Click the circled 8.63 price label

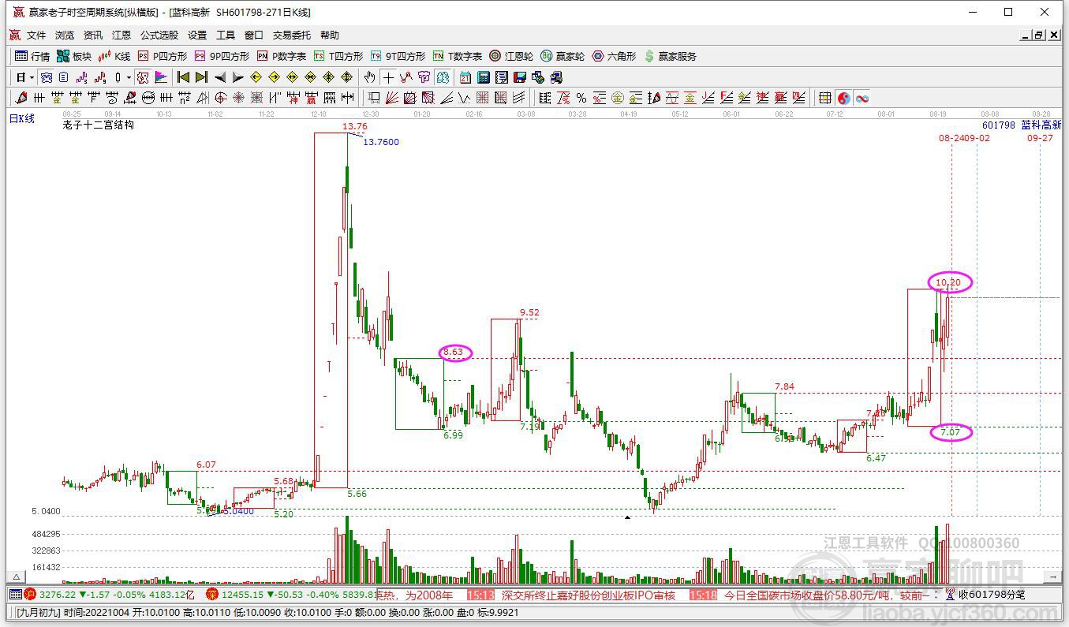pyautogui.click(x=455, y=353)
